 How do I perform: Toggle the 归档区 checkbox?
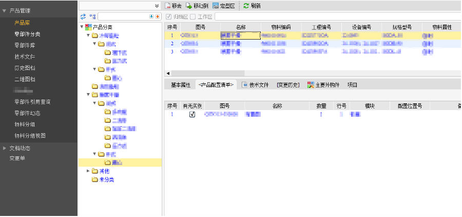pos(168,16)
